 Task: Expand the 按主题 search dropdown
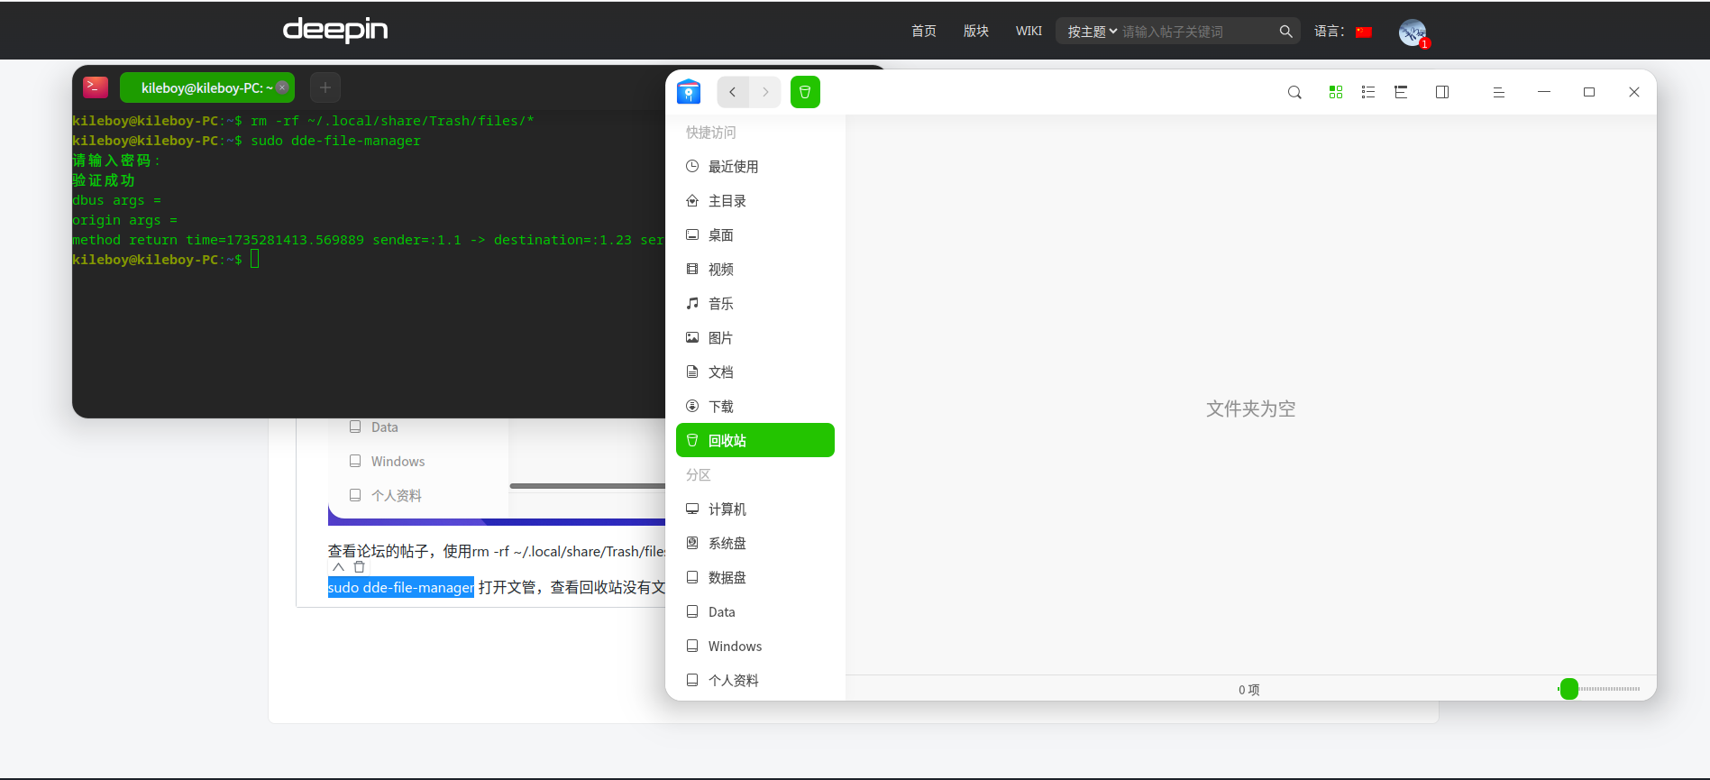coord(1093,32)
